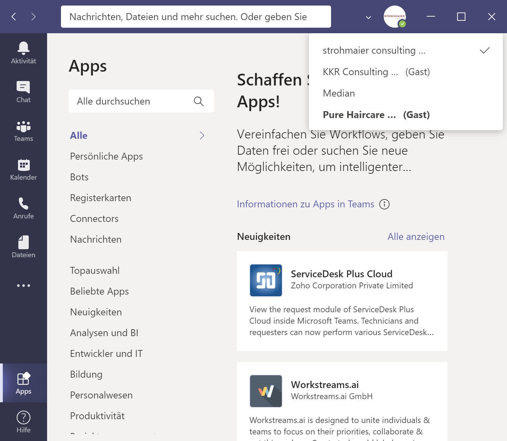Click Zoho Corporation Private Limited text
Screen dimensions: 507x441
(x=352, y=286)
